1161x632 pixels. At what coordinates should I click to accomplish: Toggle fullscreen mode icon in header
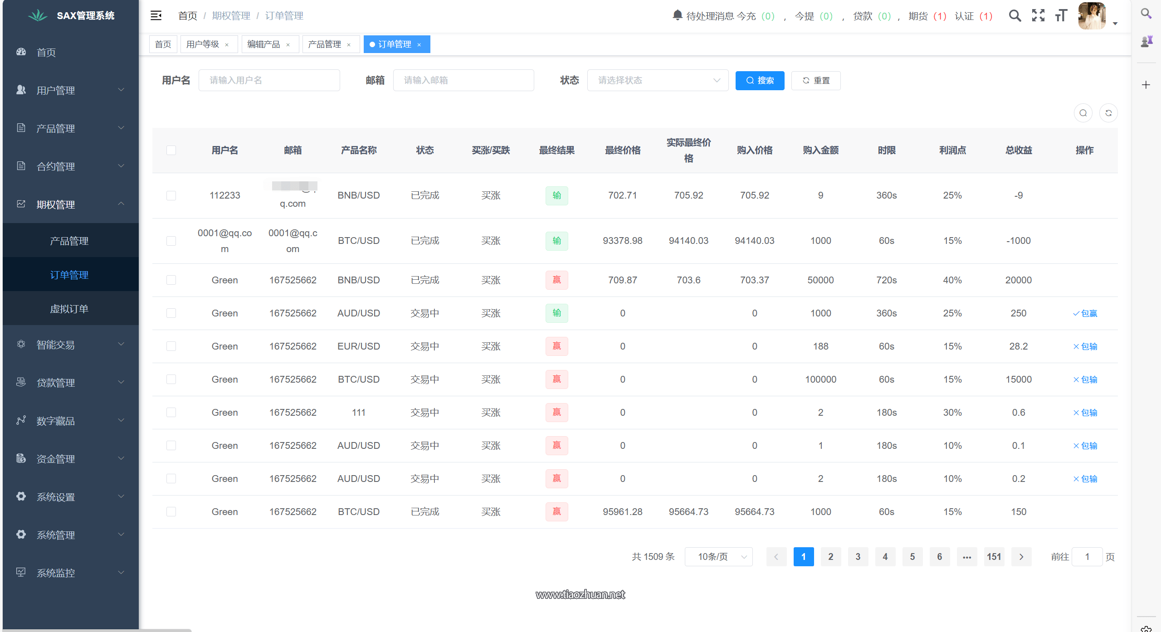click(1038, 16)
